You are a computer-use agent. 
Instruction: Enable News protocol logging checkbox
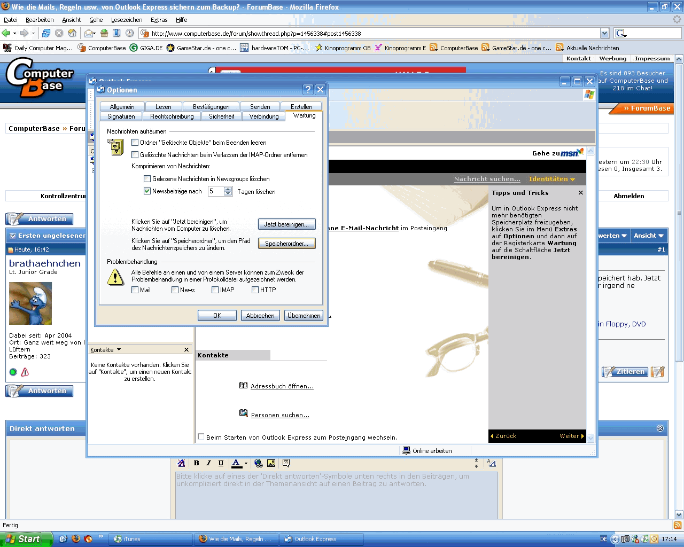(x=175, y=290)
